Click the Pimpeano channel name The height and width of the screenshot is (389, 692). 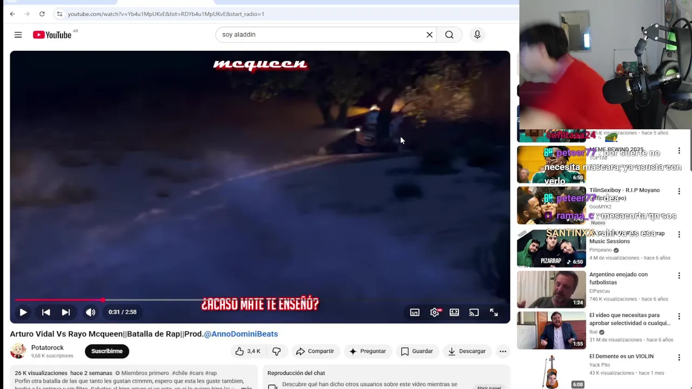(x=601, y=250)
